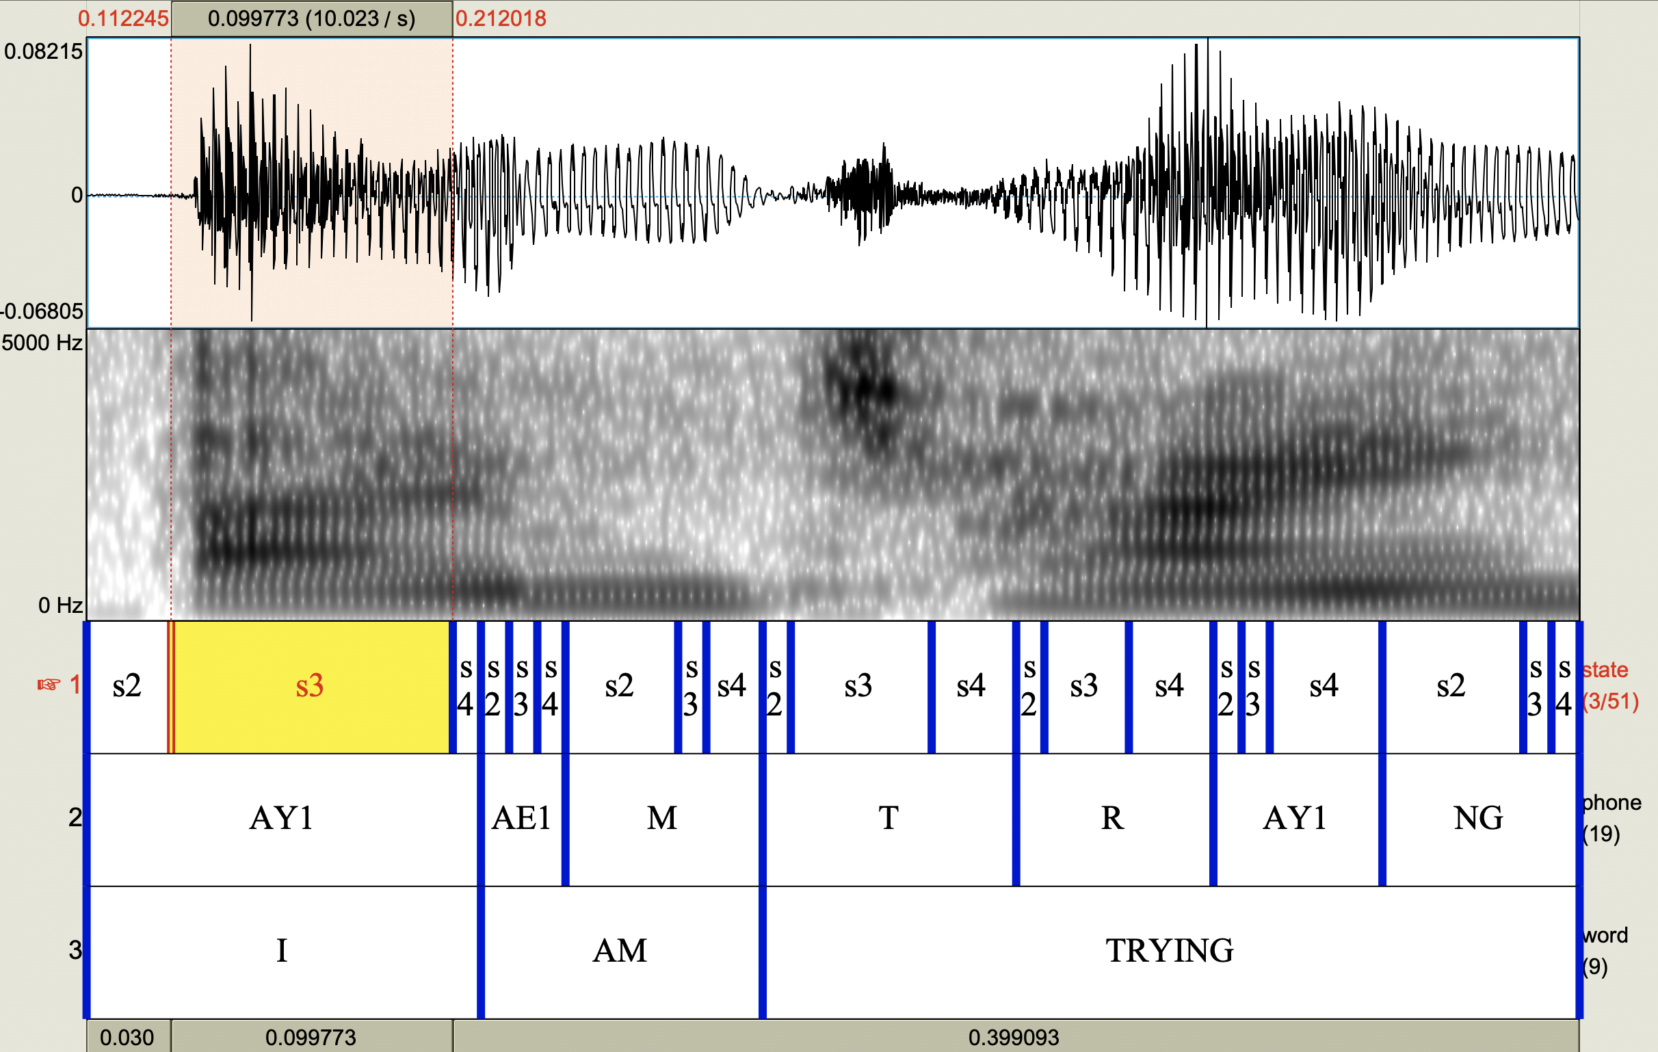Click the pointing hand icon beside tier 1
Screen dimensions: 1658x1052
(x=49, y=685)
